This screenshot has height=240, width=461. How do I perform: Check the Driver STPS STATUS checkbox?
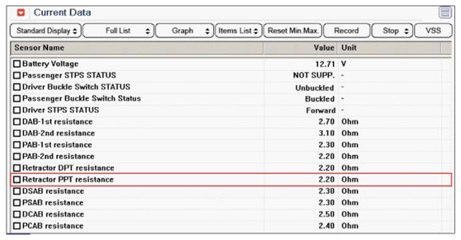[17, 110]
